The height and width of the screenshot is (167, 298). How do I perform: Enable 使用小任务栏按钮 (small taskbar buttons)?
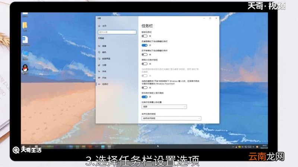click(145, 64)
